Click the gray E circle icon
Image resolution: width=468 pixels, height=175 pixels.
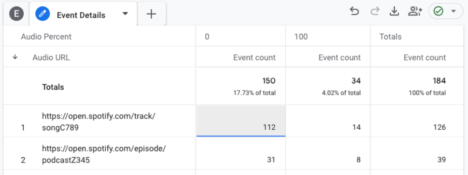pyautogui.click(x=16, y=14)
